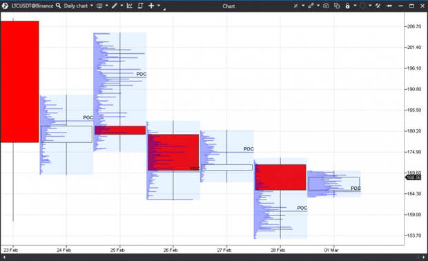Toggle the pin window icon
The height and width of the screenshot is (261, 428).
tap(389, 6)
